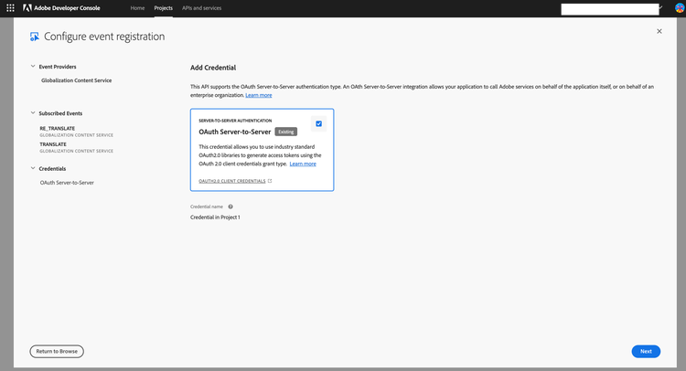Click the Credential name help icon
This screenshot has height=371, width=686.
coord(230,207)
